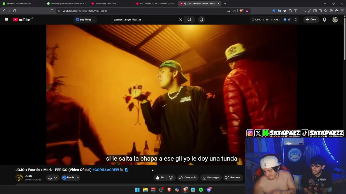Click Recortar to clip the video
The height and width of the screenshot is (194, 346).
233,178
